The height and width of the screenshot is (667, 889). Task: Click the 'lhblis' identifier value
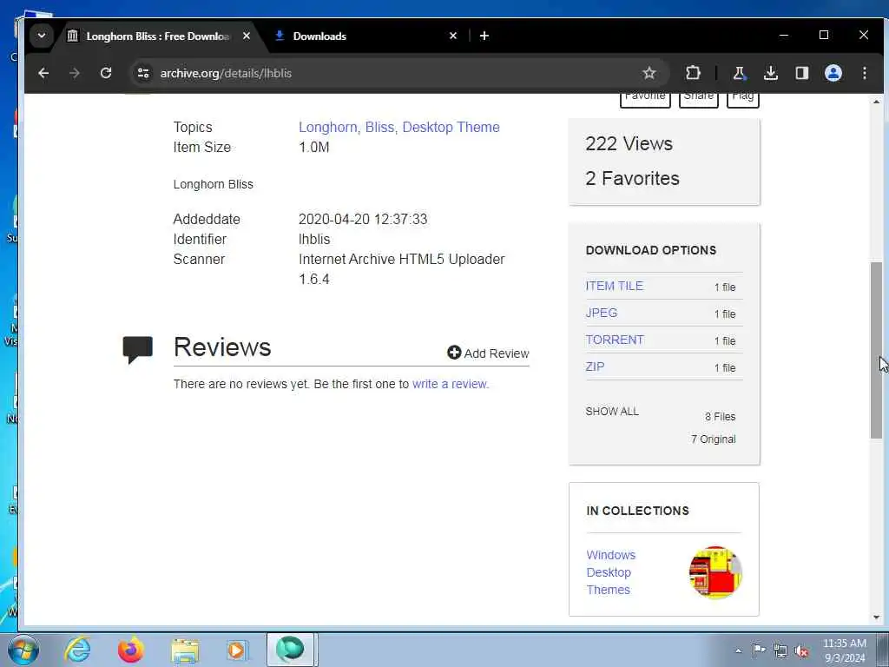tap(314, 240)
